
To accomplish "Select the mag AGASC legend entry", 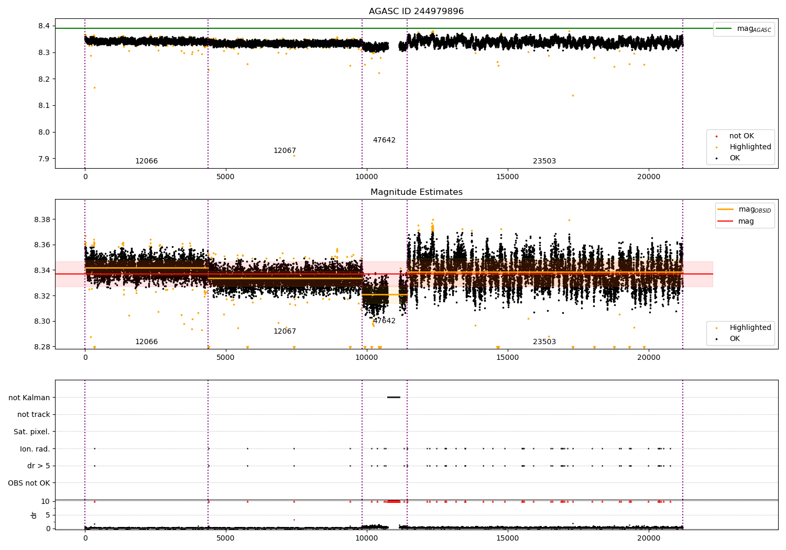I will tap(744, 29).
